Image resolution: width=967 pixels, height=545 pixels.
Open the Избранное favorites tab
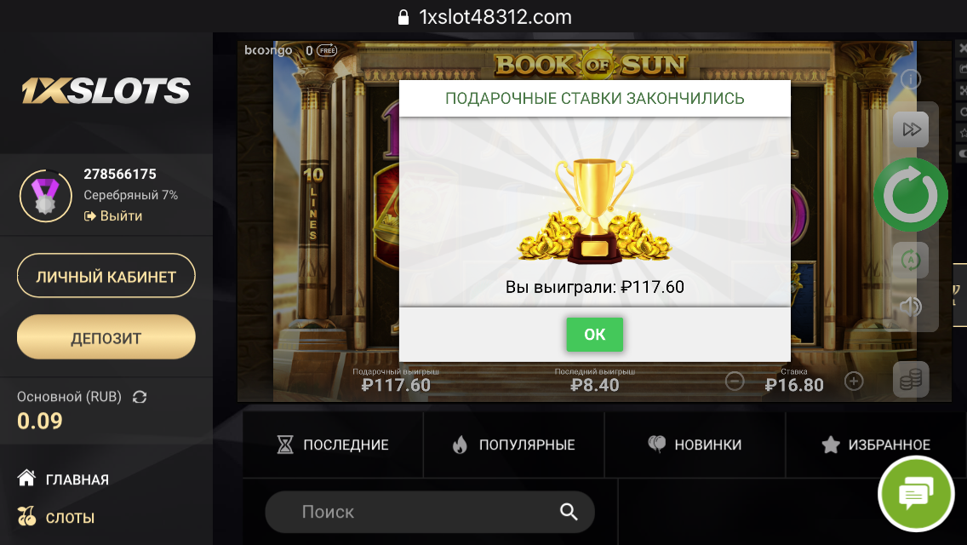[x=877, y=445]
